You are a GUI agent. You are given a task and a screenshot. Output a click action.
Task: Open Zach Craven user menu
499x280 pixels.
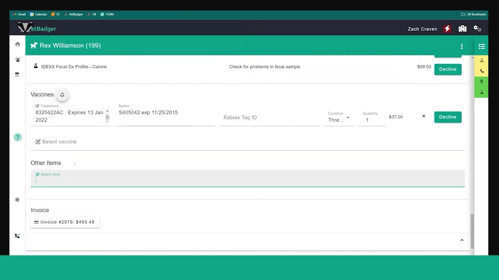[422, 29]
